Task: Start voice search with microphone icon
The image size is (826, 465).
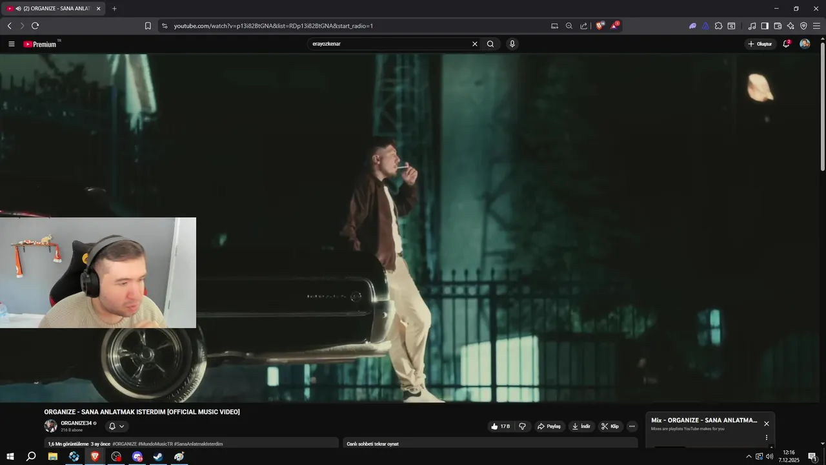Action: tap(512, 44)
